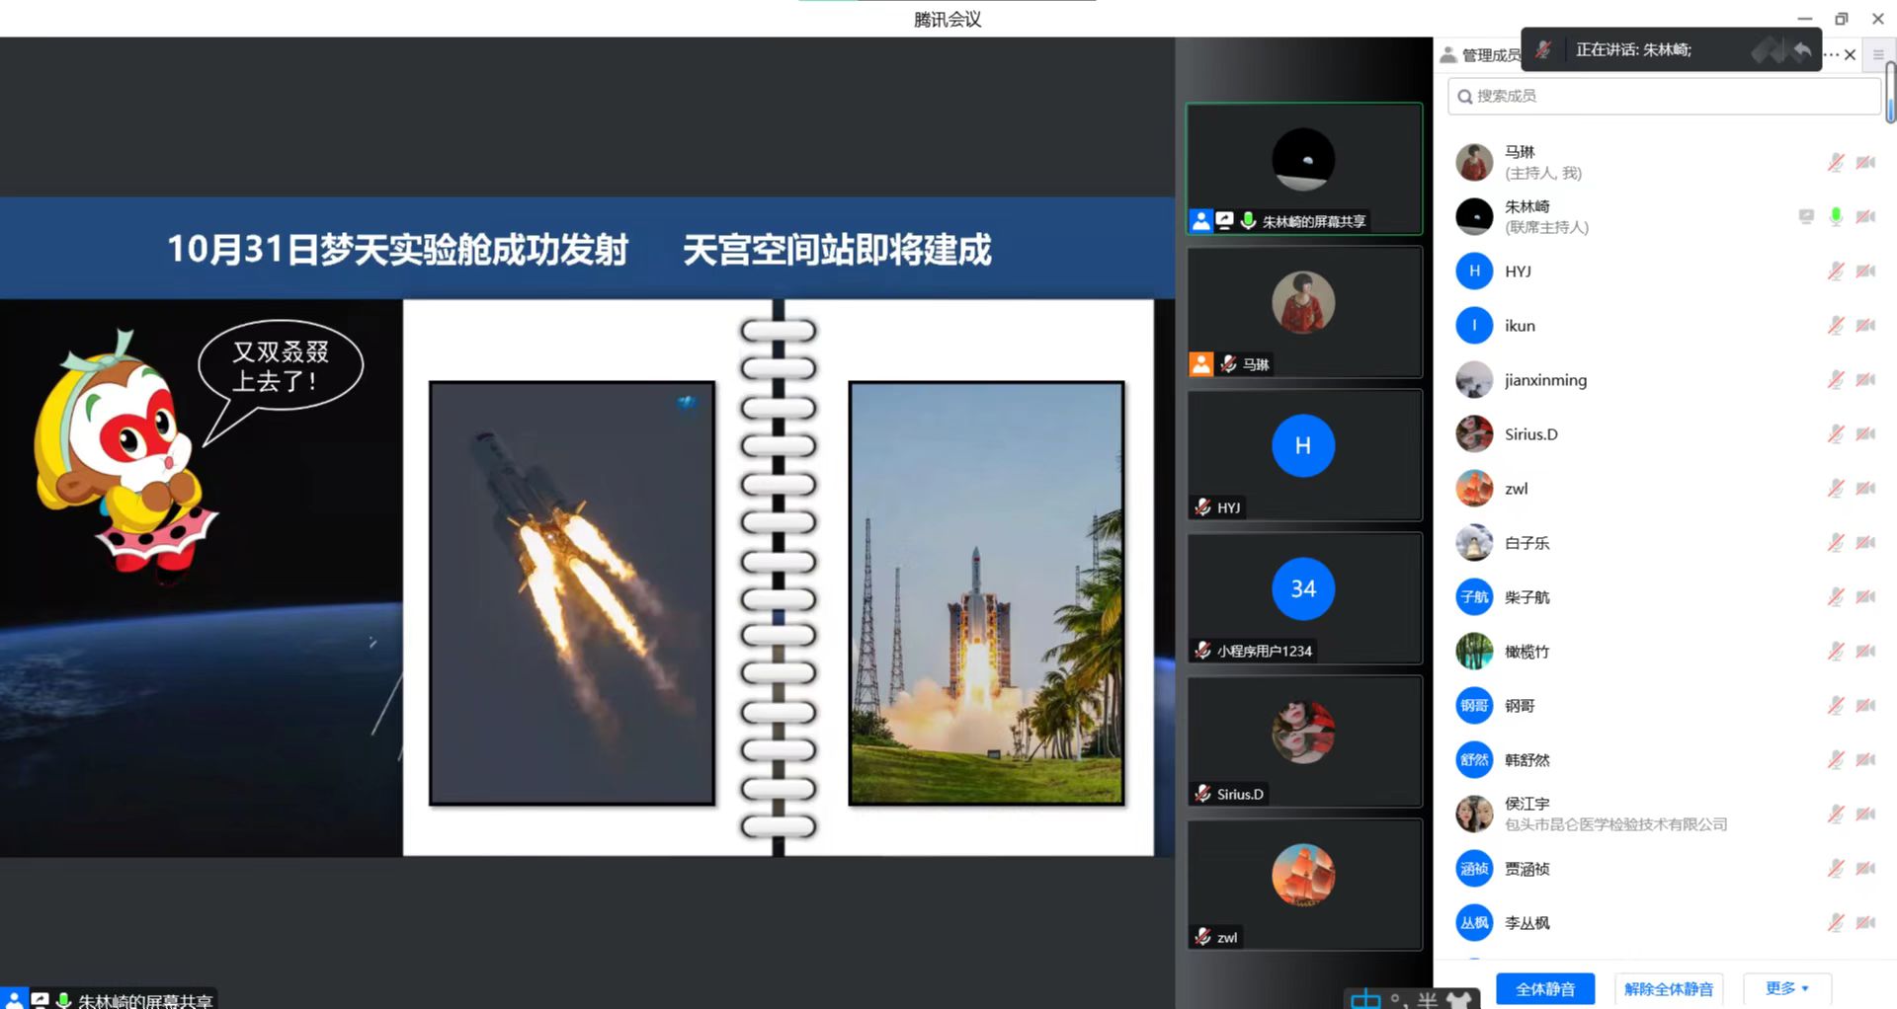Image resolution: width=1897 pixels, height=1009 pixels.
Task: Click the muted mic icon on the HYJ tile
Action: [x=1202, y=507]
